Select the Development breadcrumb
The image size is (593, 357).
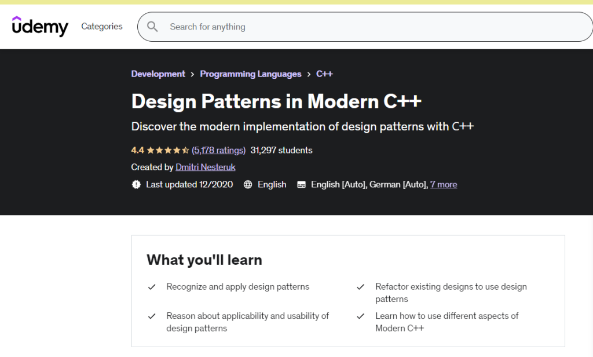tap(158, 74)
